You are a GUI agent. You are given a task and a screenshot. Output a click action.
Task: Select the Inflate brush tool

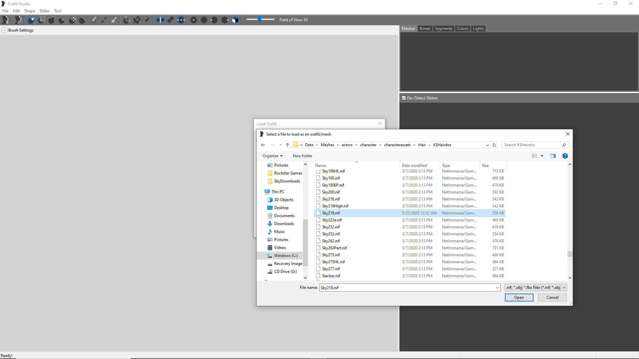click(52, 20)
